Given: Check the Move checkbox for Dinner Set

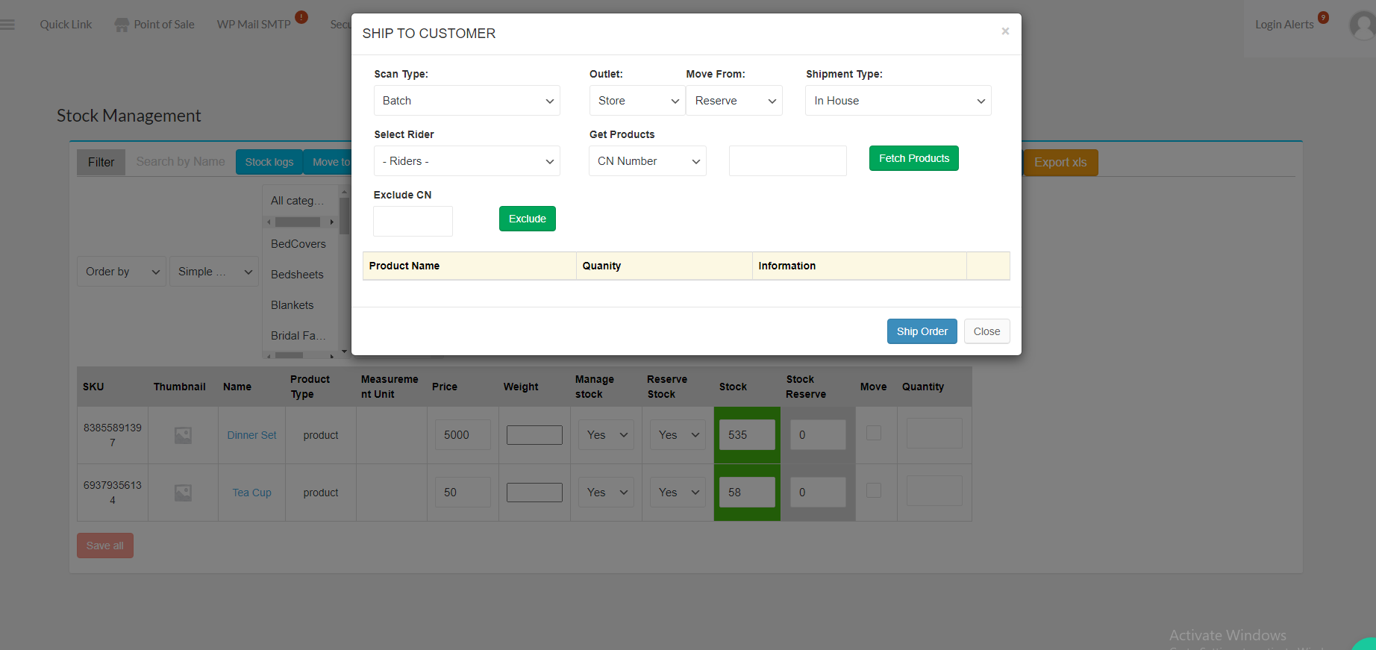Looking at the screenshot, I should click(874, 433).
